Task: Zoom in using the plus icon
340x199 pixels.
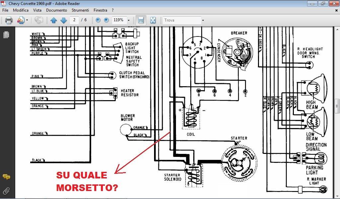Action: (106, 20)
